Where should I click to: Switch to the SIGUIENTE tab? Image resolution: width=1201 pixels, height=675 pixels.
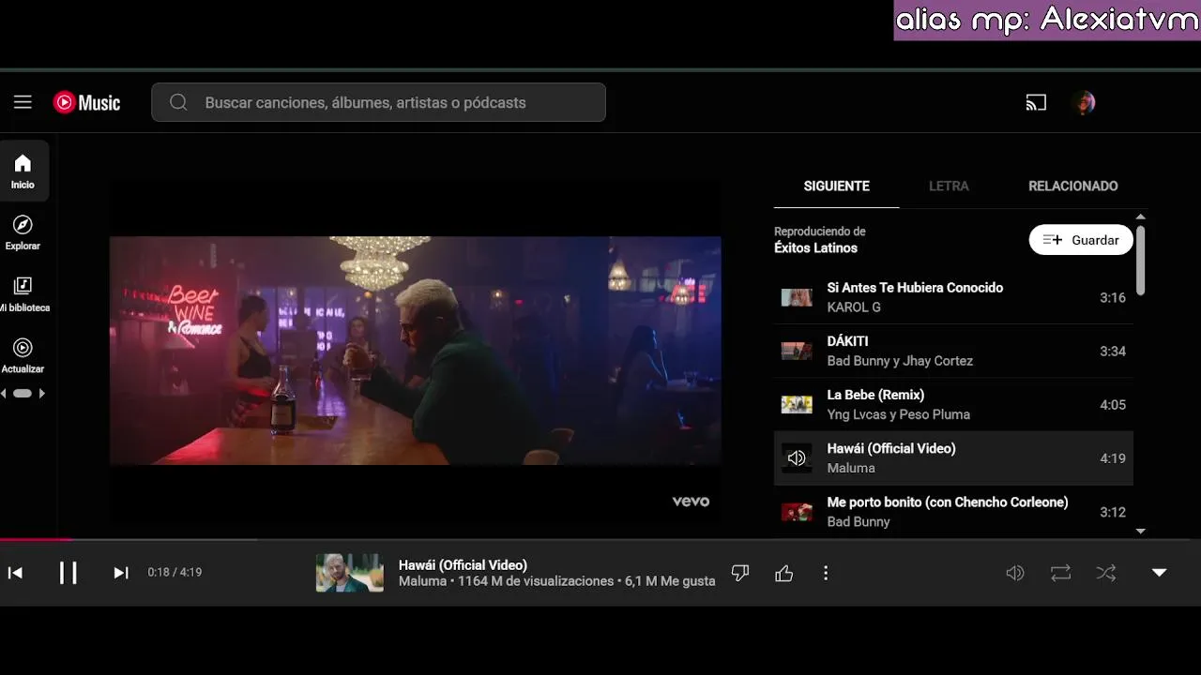click(837, 186)
